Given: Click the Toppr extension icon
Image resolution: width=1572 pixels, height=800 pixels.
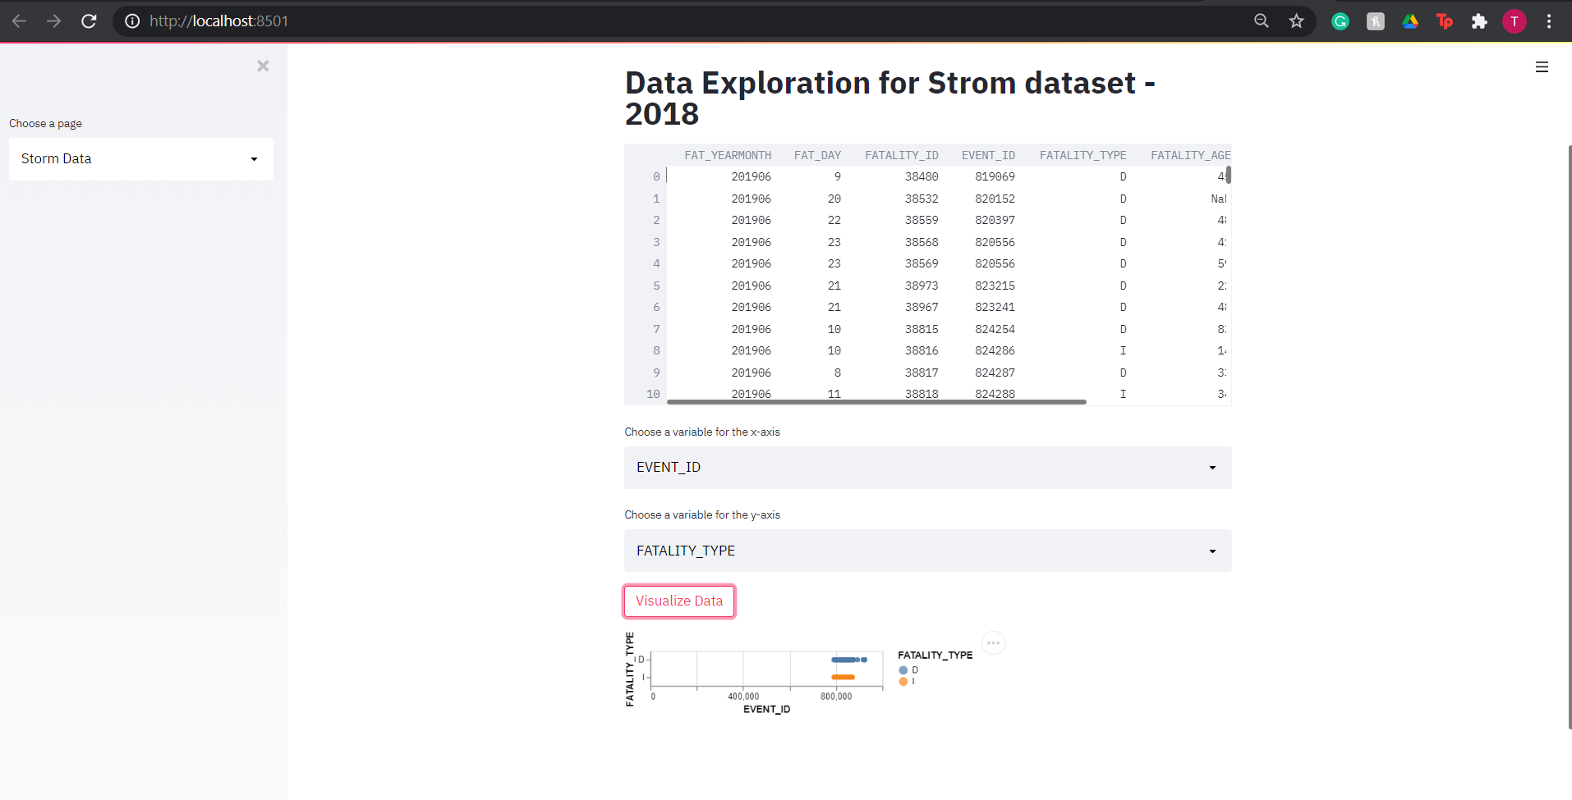Looking at the screenshot, I should point(1445,21).
